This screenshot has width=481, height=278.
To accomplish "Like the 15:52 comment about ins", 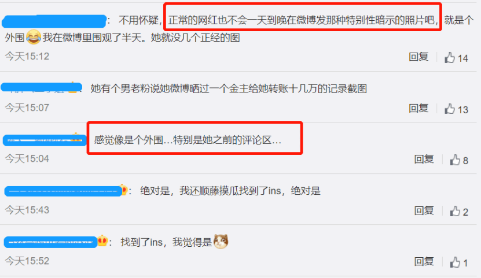I will 455,262.
